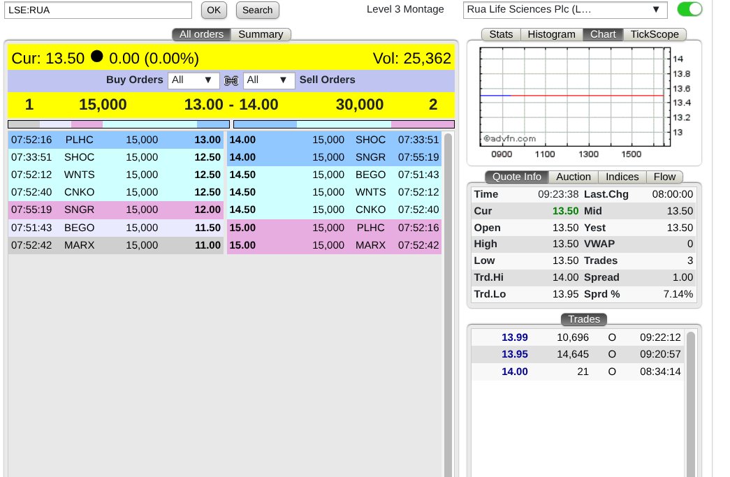The image size is (730, 477).
Task: Select the Chart tab
Action: [603, 34]
